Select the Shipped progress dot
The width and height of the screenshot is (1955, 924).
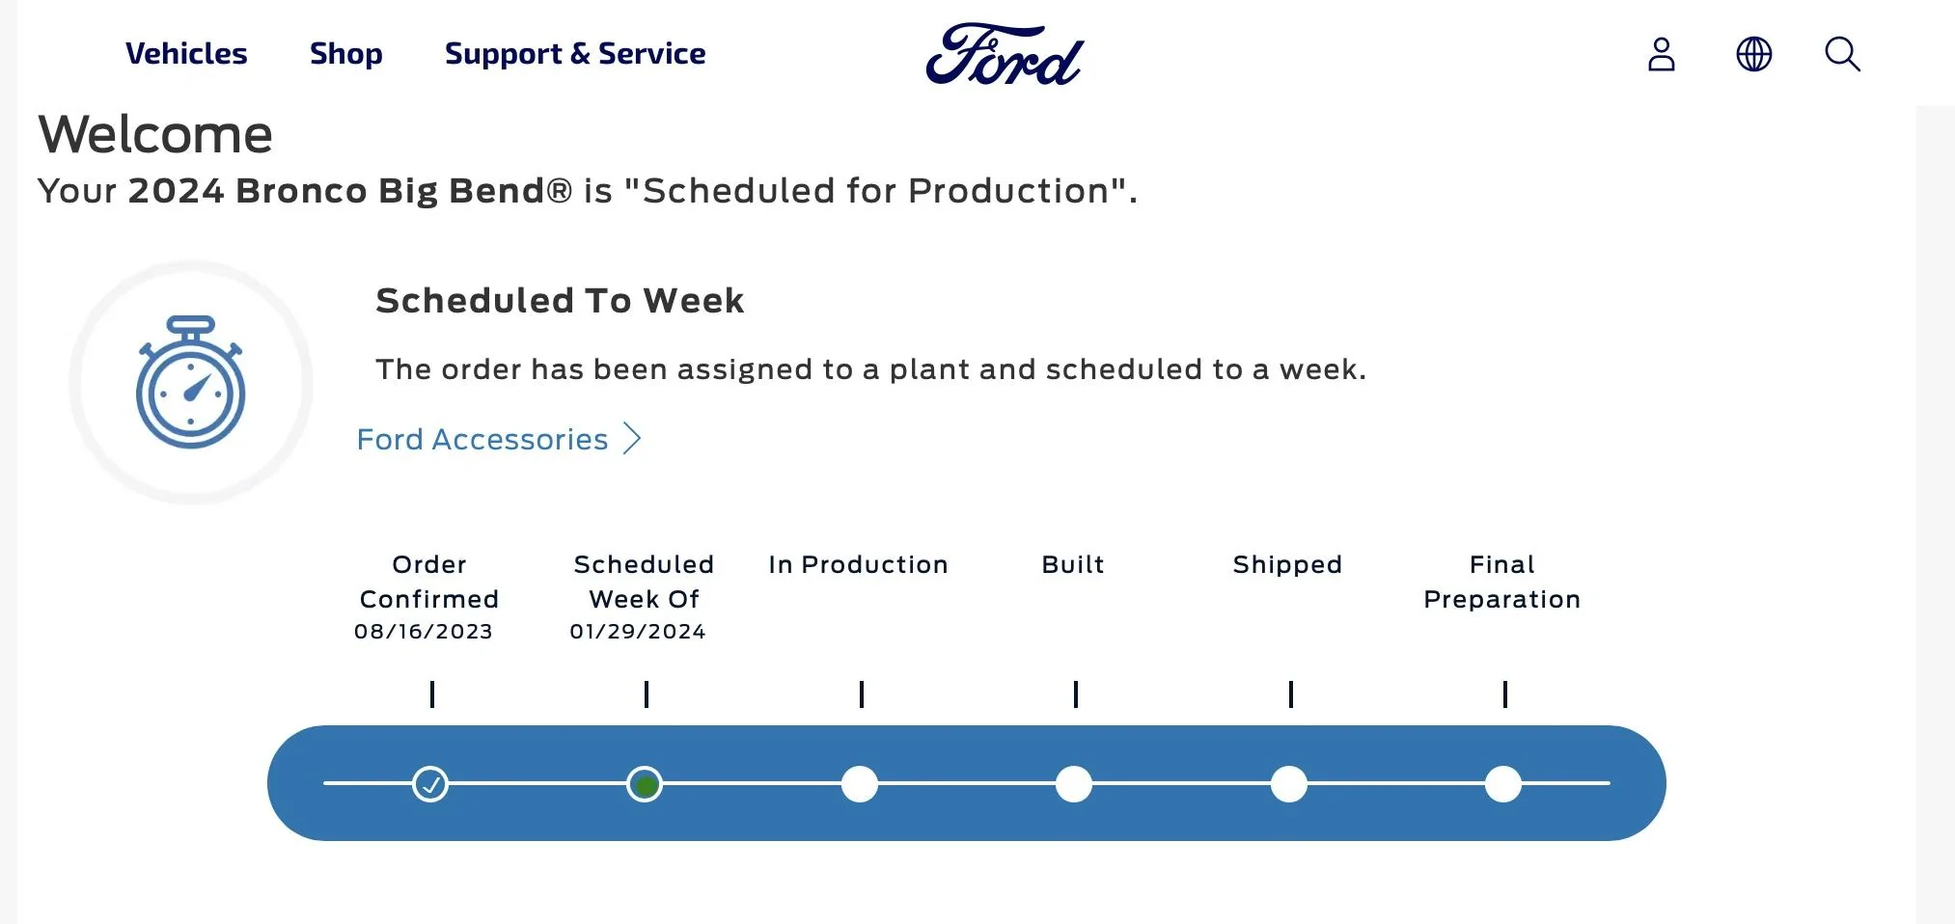1289,784
